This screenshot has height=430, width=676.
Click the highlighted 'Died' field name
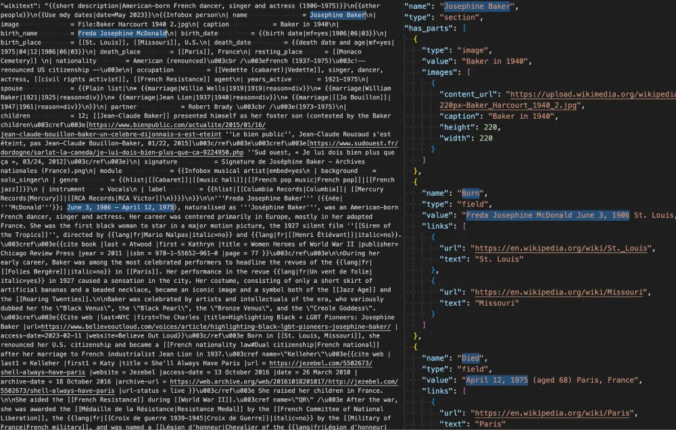pyautogui.click(x=470, y=358)
